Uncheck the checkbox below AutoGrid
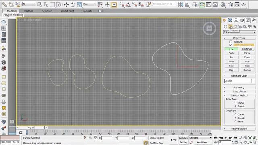 coord(231,45)
